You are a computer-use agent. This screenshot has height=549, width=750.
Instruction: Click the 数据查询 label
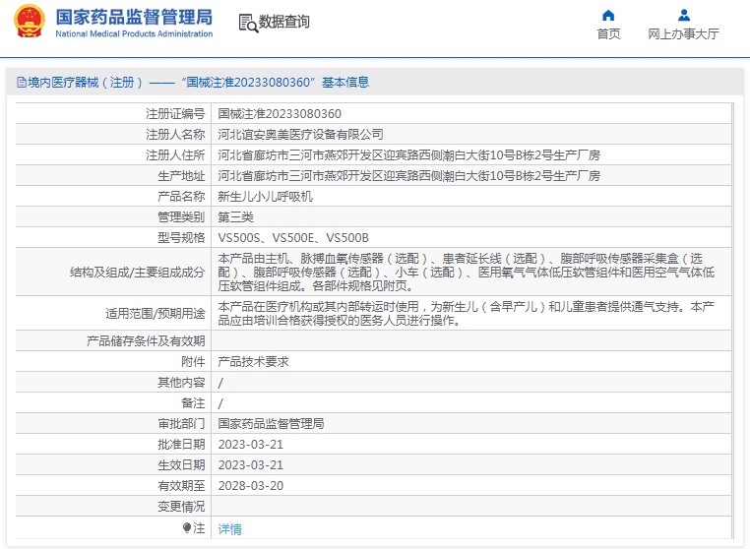(x=284, y=22)
